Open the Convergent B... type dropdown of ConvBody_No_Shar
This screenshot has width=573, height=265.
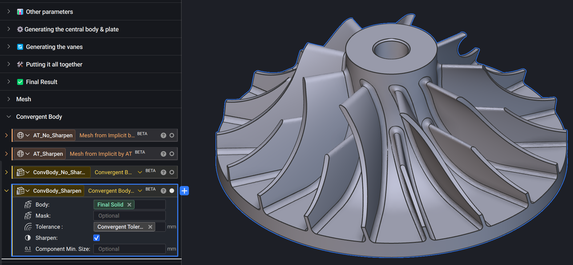pos(140,172)
